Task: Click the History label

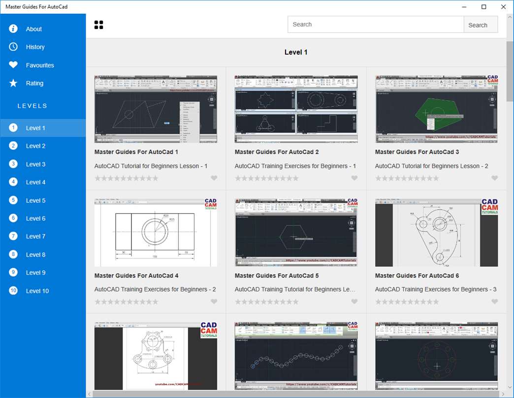Action: 35,47
